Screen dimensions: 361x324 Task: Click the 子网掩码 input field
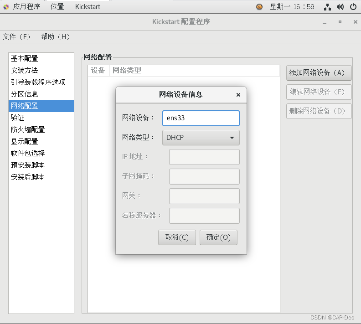click(x=204, y=176)
